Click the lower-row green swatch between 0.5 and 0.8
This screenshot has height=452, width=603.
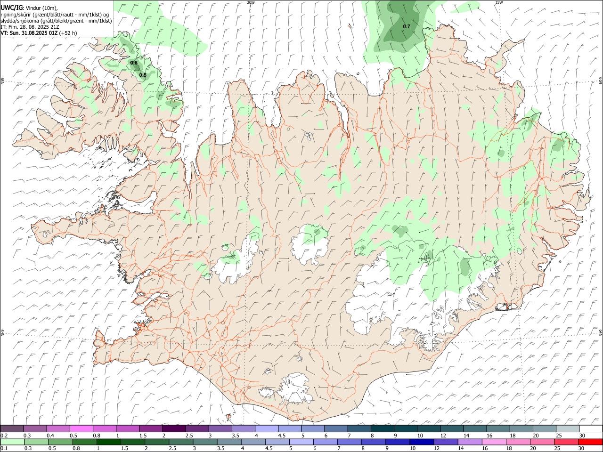click(x=61, y=442)
